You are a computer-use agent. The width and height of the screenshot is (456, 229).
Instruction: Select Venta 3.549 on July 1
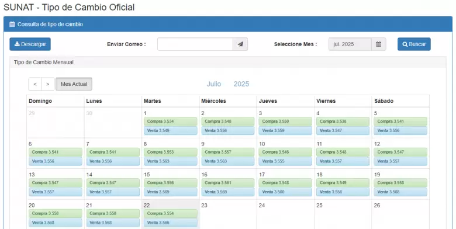(x=171, y=131)
